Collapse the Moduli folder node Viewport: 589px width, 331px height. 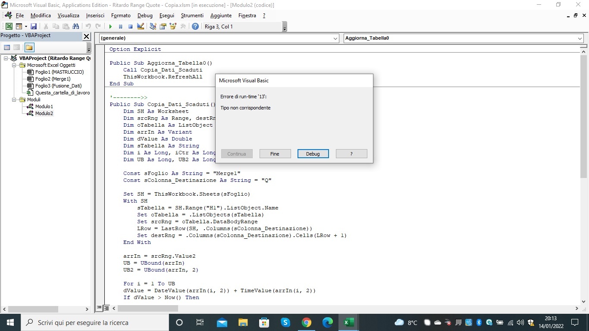pyautogui.click(x=14, y=100)
